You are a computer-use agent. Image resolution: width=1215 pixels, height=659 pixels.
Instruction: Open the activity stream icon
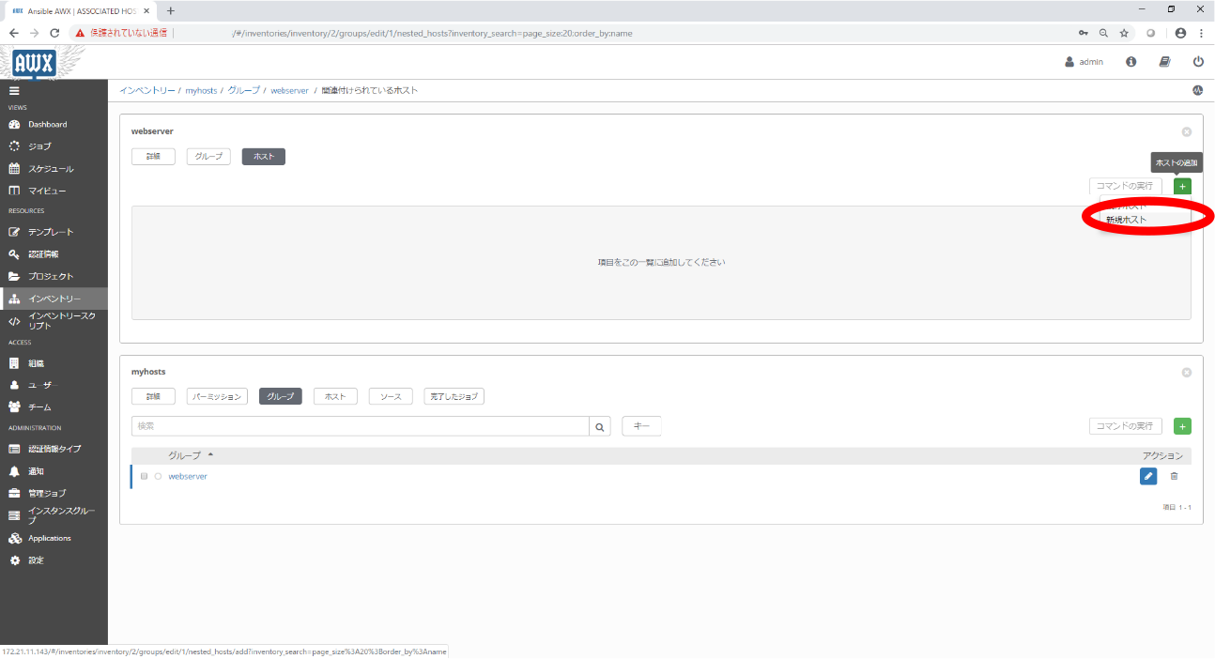1197,91
